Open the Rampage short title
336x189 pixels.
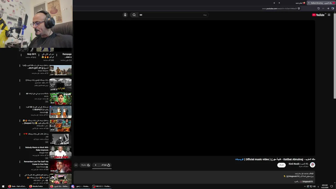click(x=67, y=55)
